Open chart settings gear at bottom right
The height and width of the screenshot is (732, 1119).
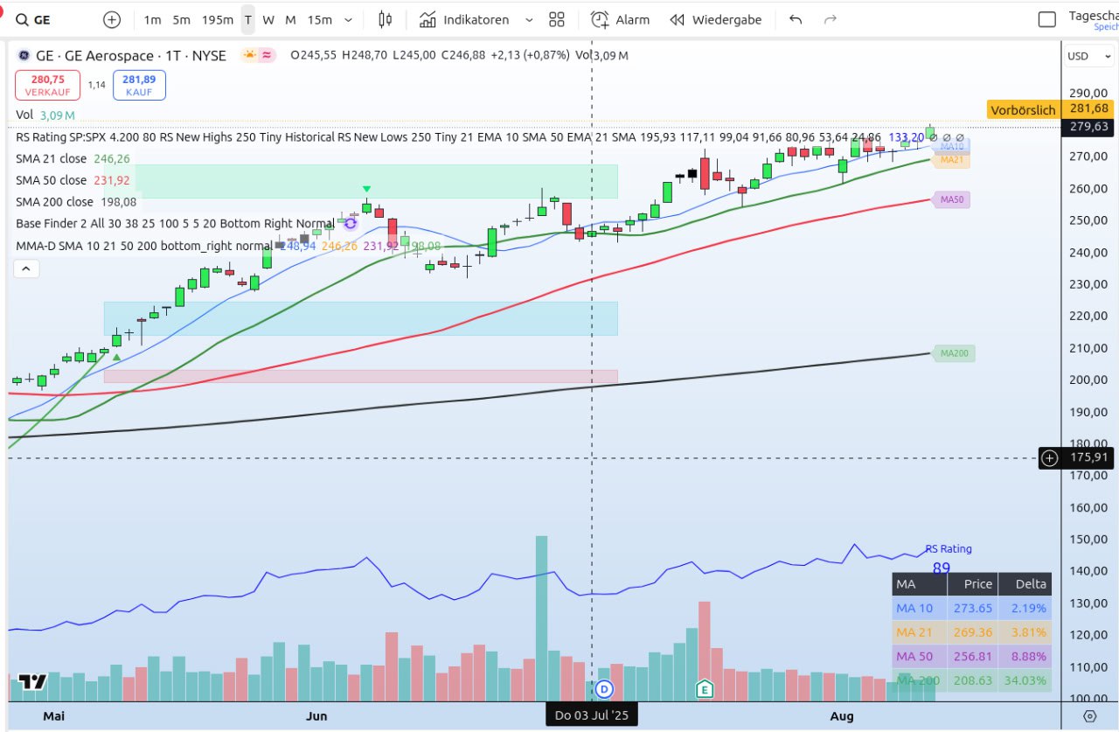pos(1089,715)
